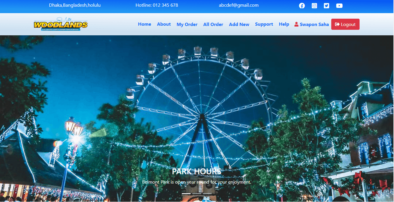Click the PARK HOURS slide heading
The width and height of the screenshot is (394, 202).
197,171
